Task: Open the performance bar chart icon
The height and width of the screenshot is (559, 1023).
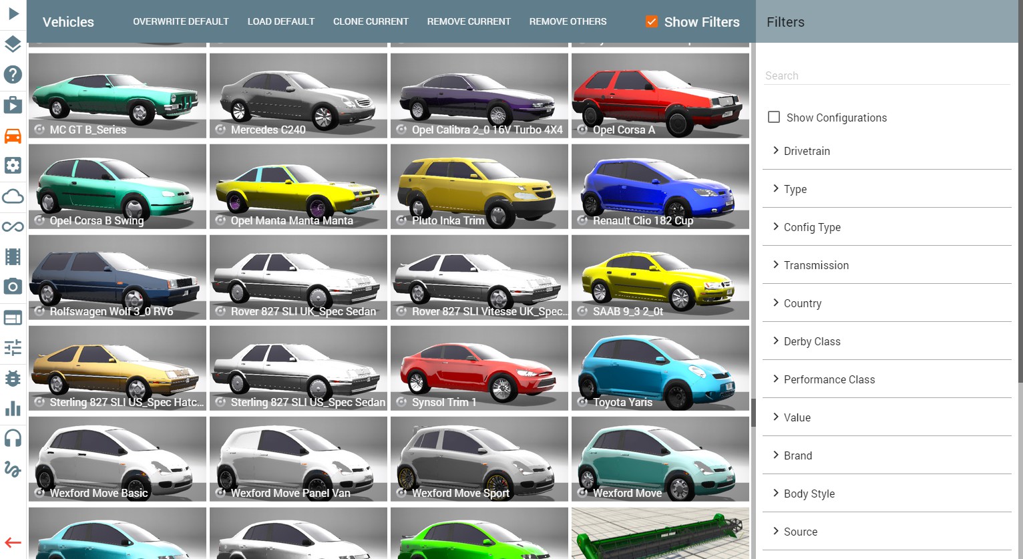Action: pos(13,408)
